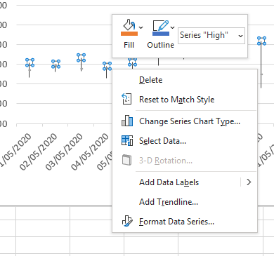Click the 02/05/2020 axis date label
Viewport: 274px width, 256px height.
click(39, 151)
